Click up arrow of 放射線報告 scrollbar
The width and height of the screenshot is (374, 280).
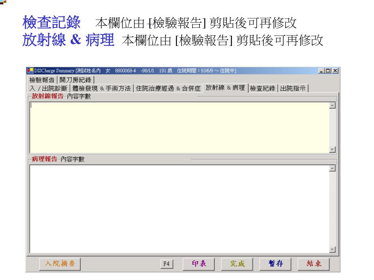(332, 105)
